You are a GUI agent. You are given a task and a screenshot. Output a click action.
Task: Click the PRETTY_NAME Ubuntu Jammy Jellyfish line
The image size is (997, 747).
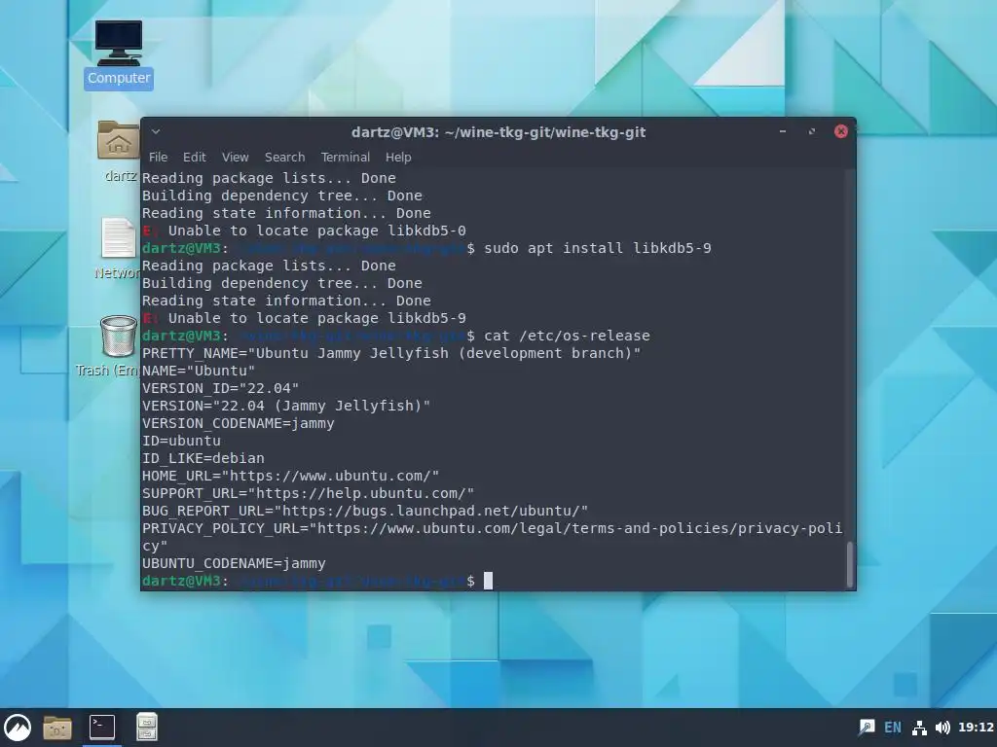click(x=391, y=353)
